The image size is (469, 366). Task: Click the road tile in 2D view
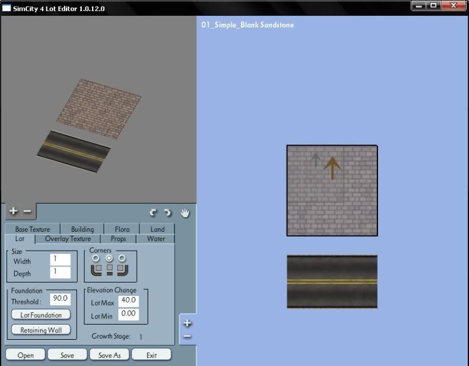[332, 281]
